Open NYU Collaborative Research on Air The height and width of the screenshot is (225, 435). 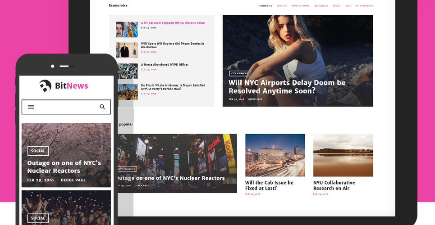pyautogui.click(x=334, y=185)
